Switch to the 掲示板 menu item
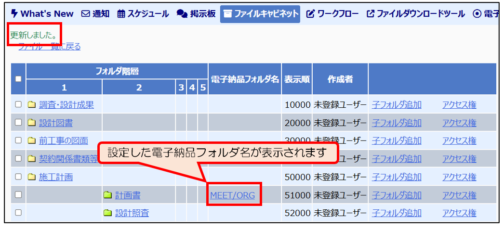Viewport: 504px width, 230px height. [202, 14]
